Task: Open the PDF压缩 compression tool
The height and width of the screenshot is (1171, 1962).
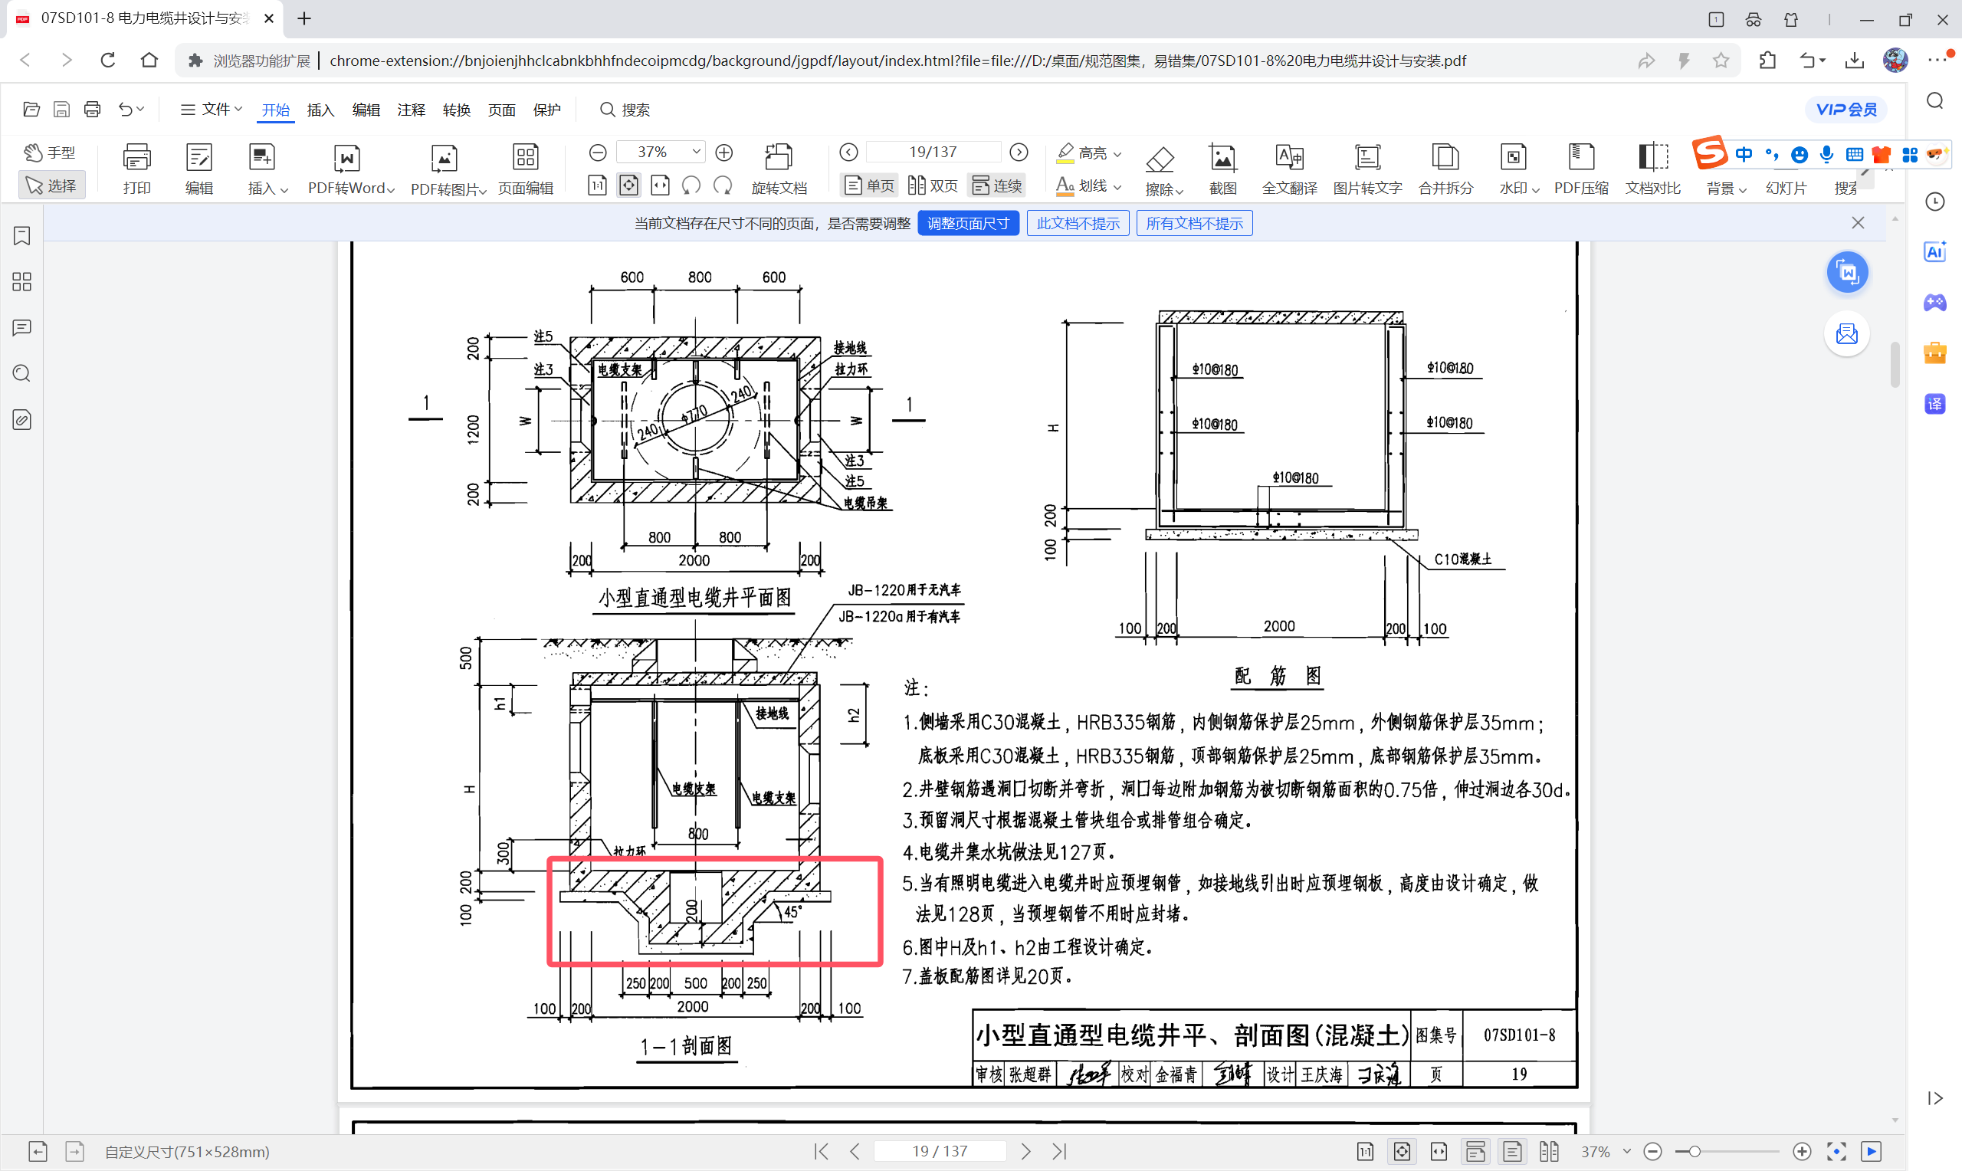Action: pyautogui.click(x=1580, y=167)
